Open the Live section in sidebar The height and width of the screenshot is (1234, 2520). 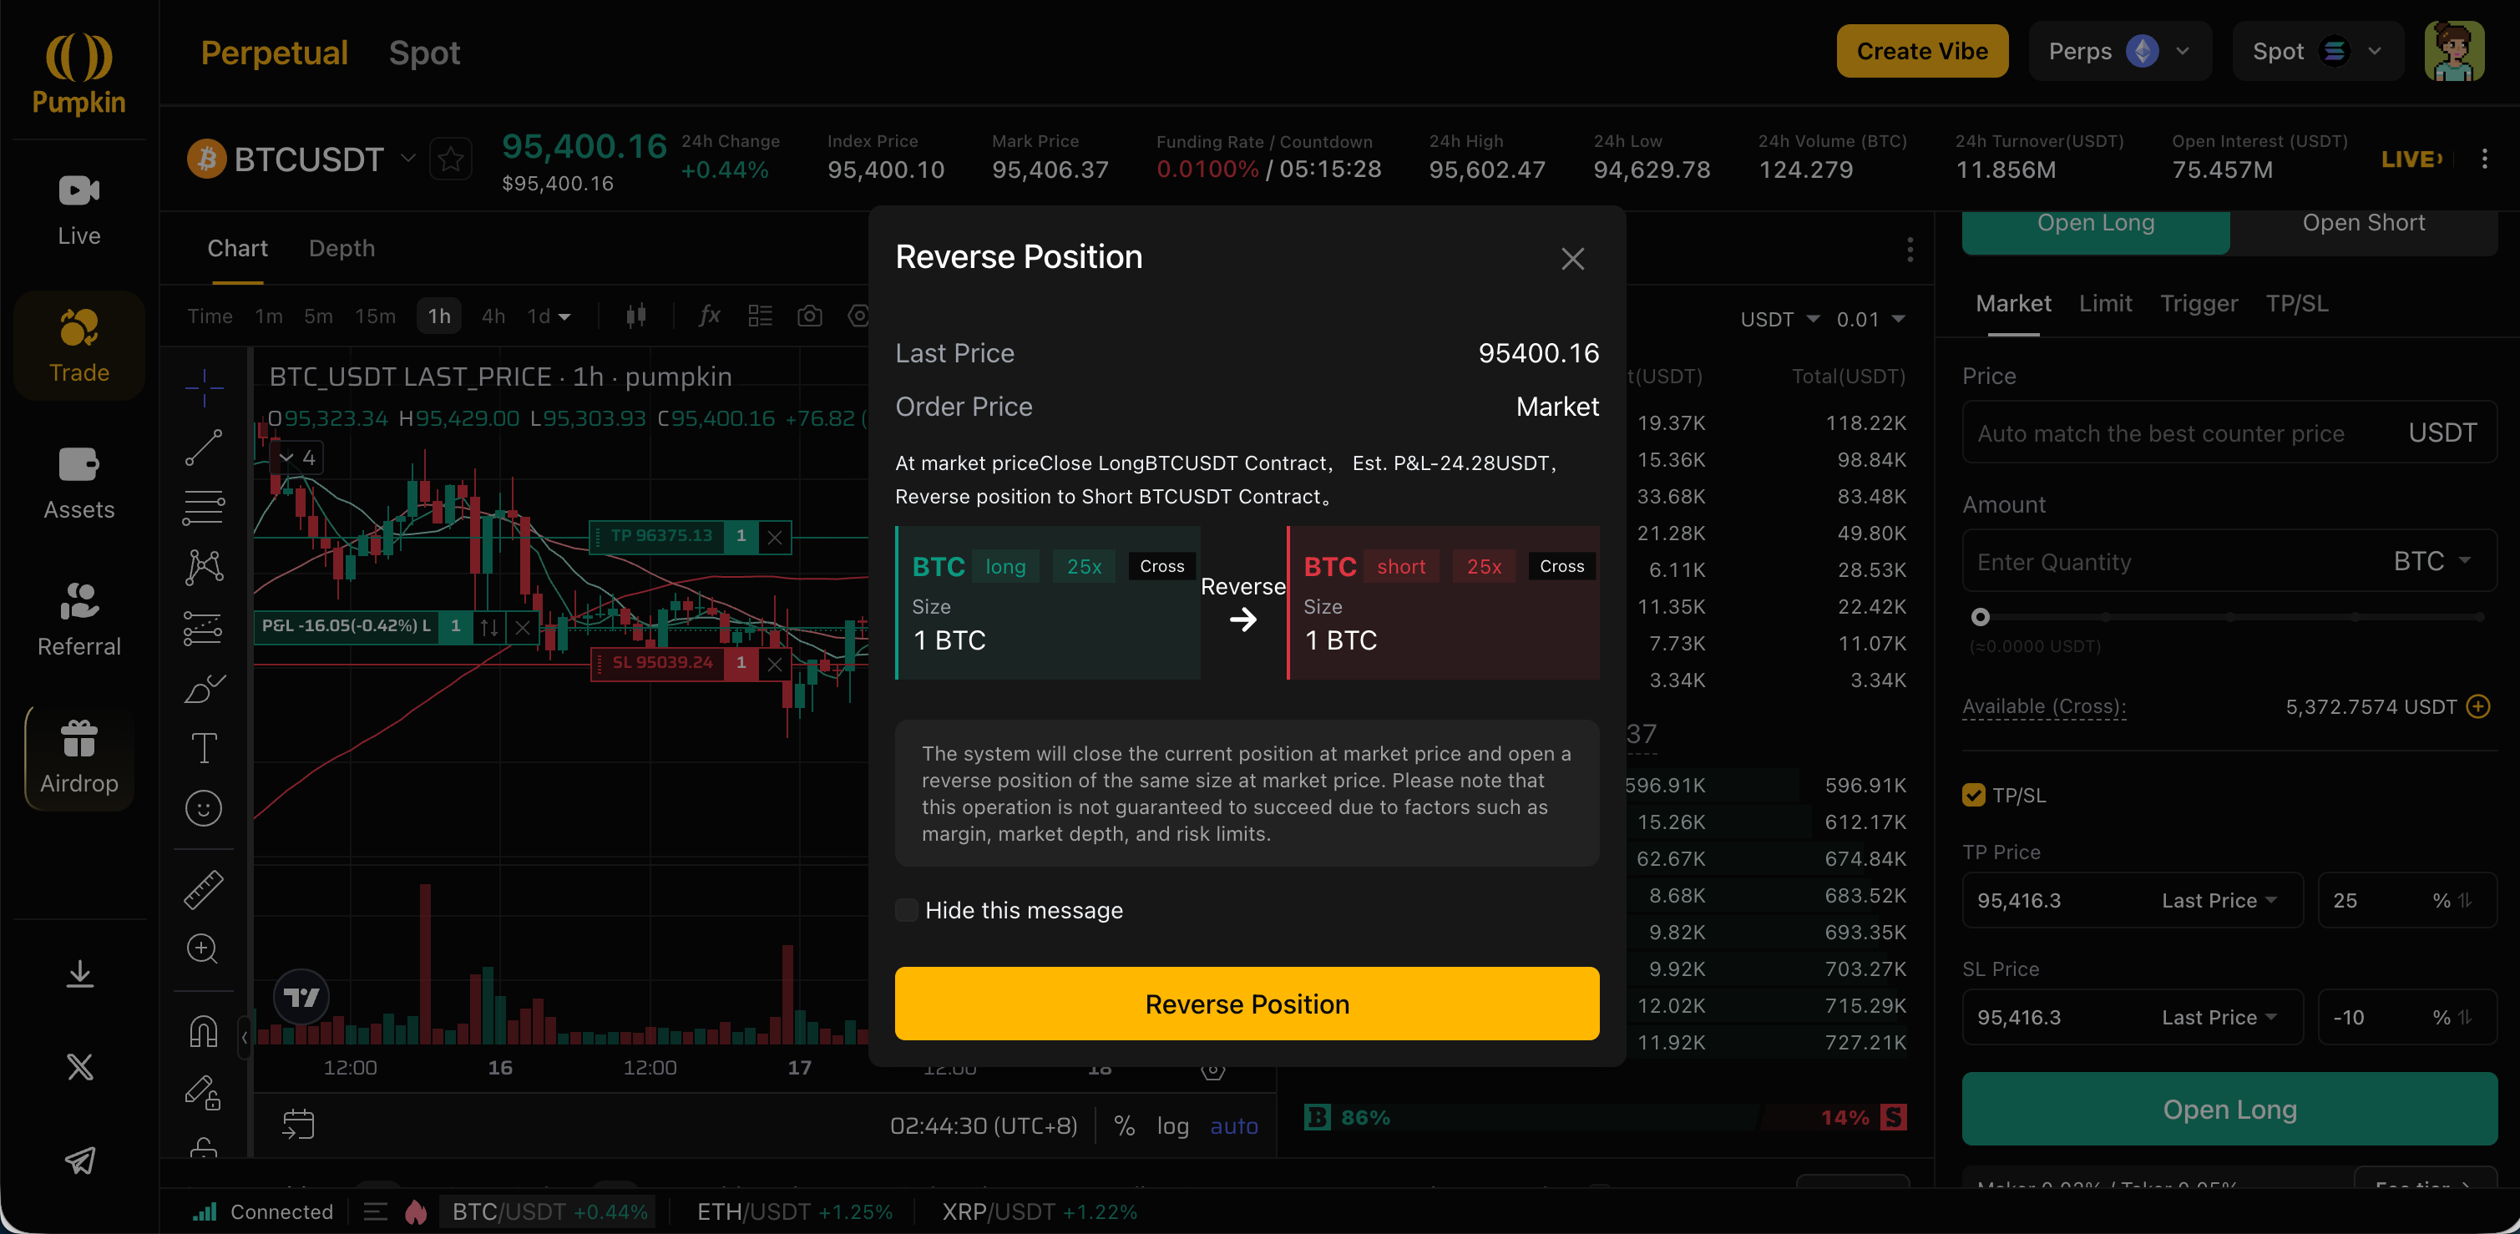tap(78, 210)
